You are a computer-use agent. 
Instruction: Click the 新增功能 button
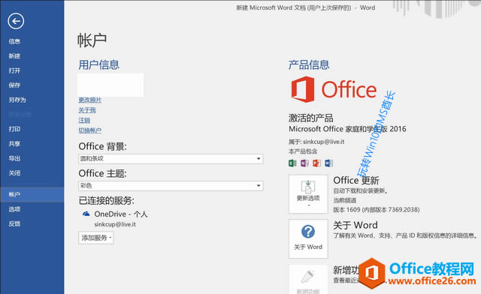click(308, 280)
